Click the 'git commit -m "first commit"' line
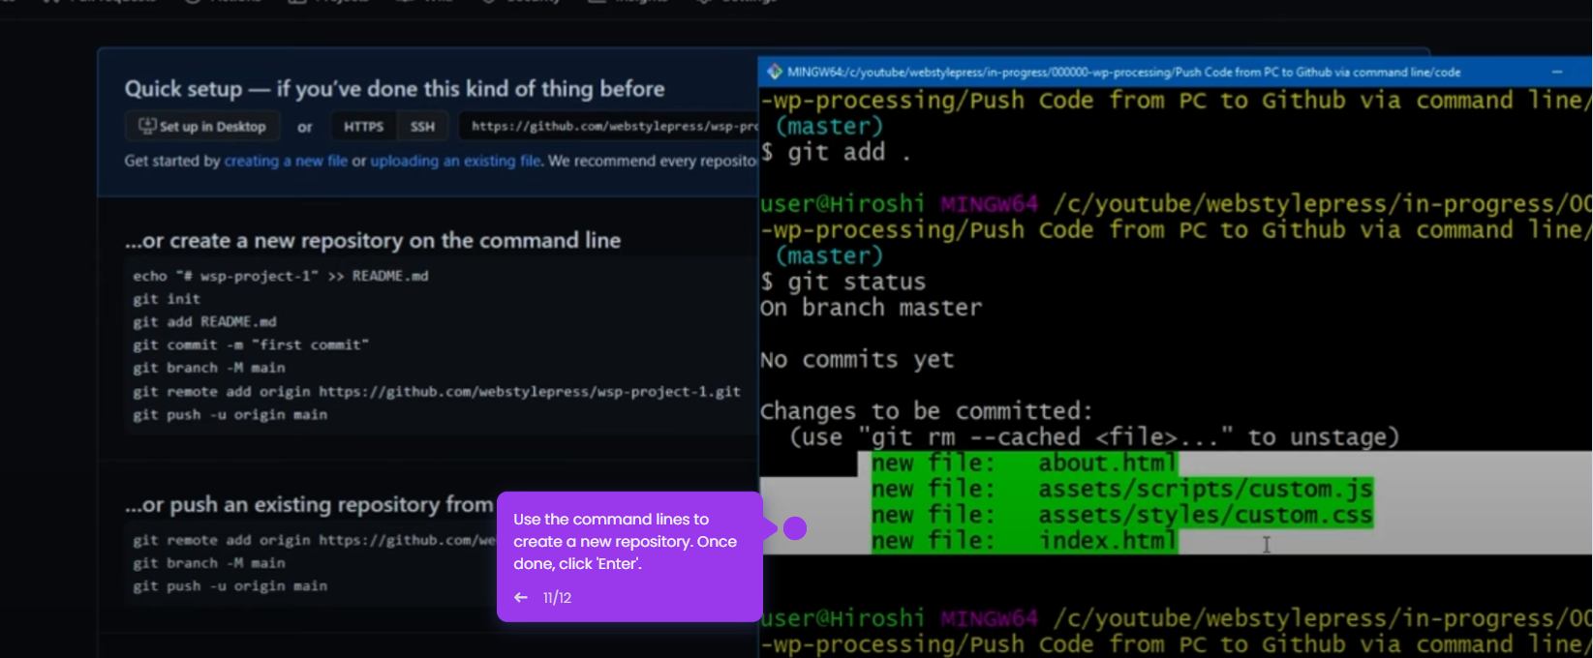The width and height of the screenshot is (1593, 658). [x=251, y=344]
